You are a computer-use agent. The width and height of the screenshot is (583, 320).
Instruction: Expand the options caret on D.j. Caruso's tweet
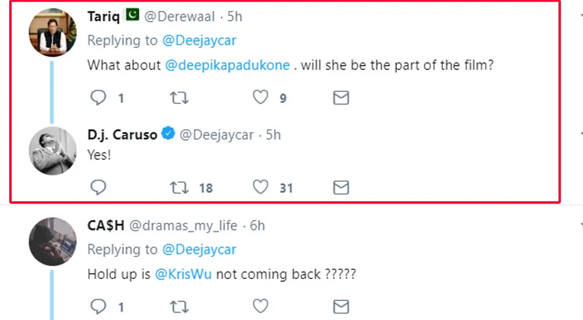(581, 135)
